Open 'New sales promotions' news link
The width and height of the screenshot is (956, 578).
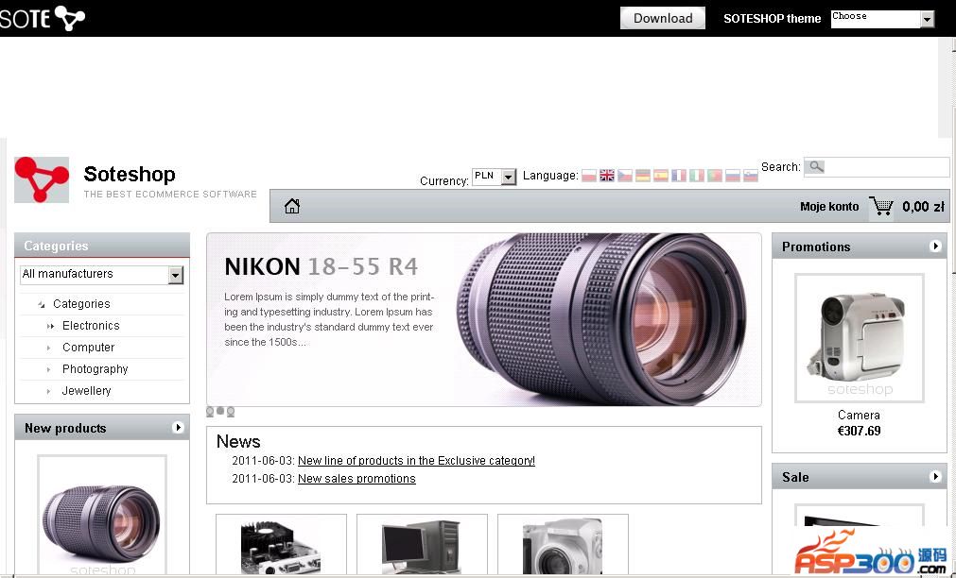(356, 479)
